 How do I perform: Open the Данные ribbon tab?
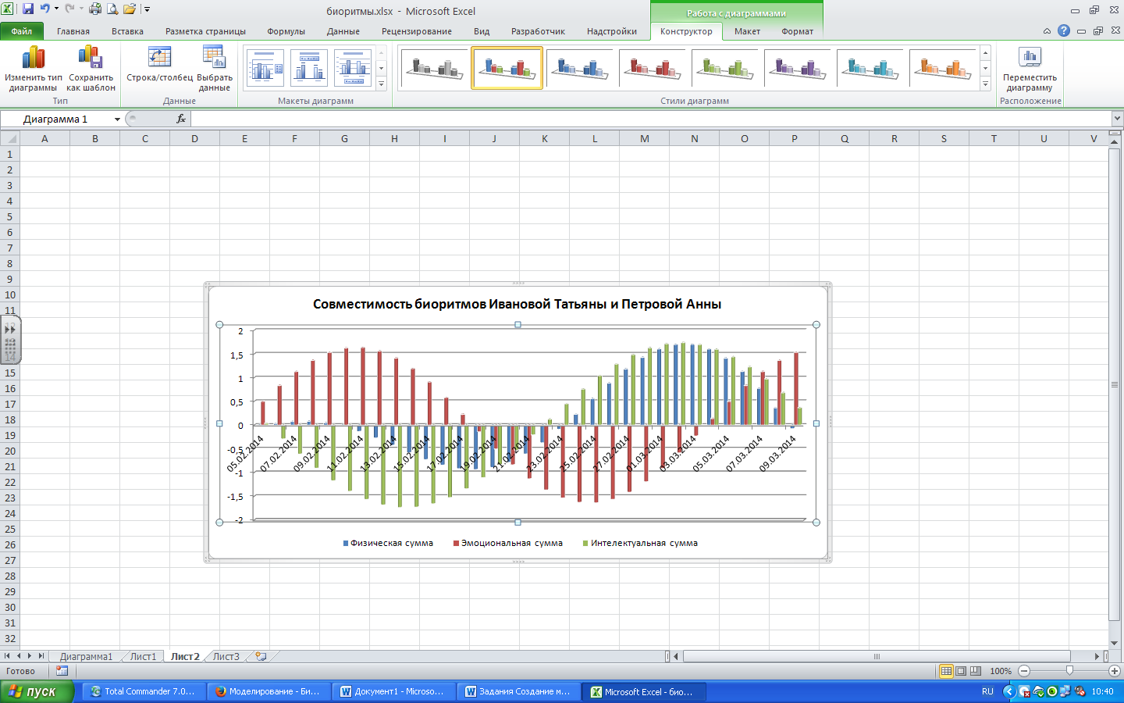pyautogui.click(x=343, y=31)
